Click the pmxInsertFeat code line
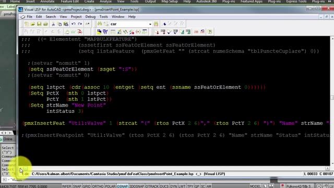Viewport: 334px width, 188px height. point(176,123)
